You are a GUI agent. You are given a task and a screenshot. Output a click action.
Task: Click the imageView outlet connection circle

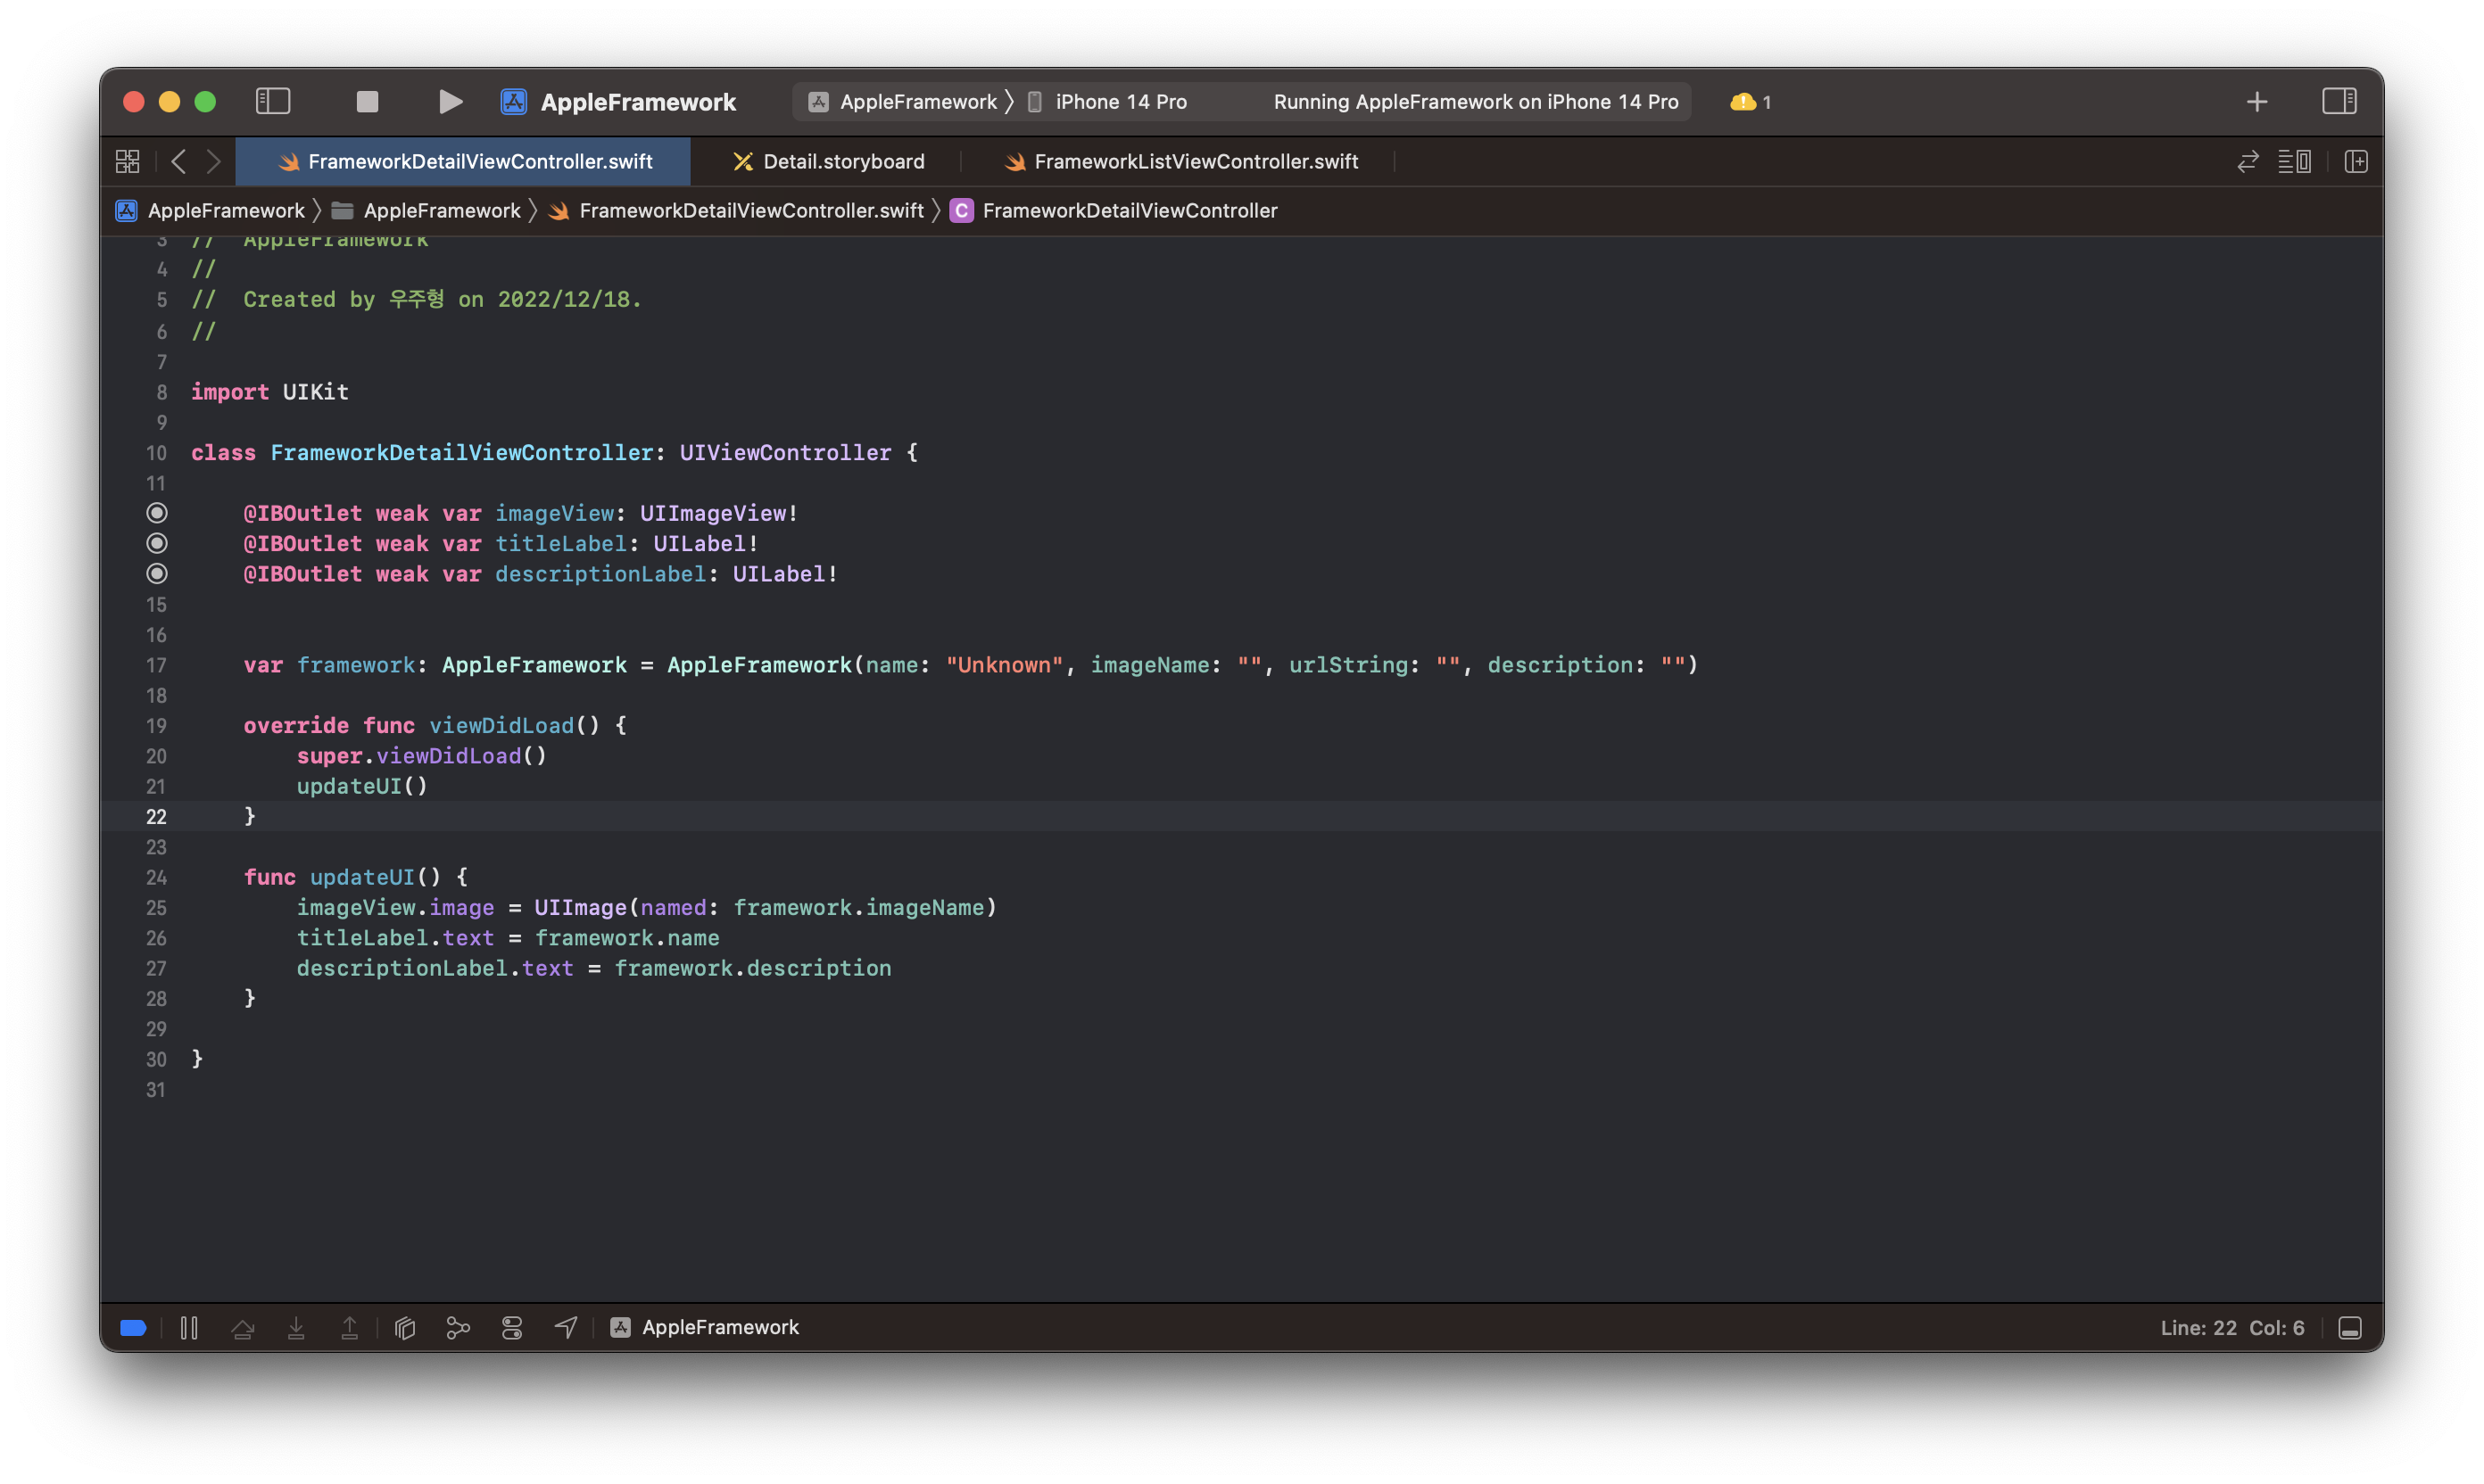click(x=157, y=513)
